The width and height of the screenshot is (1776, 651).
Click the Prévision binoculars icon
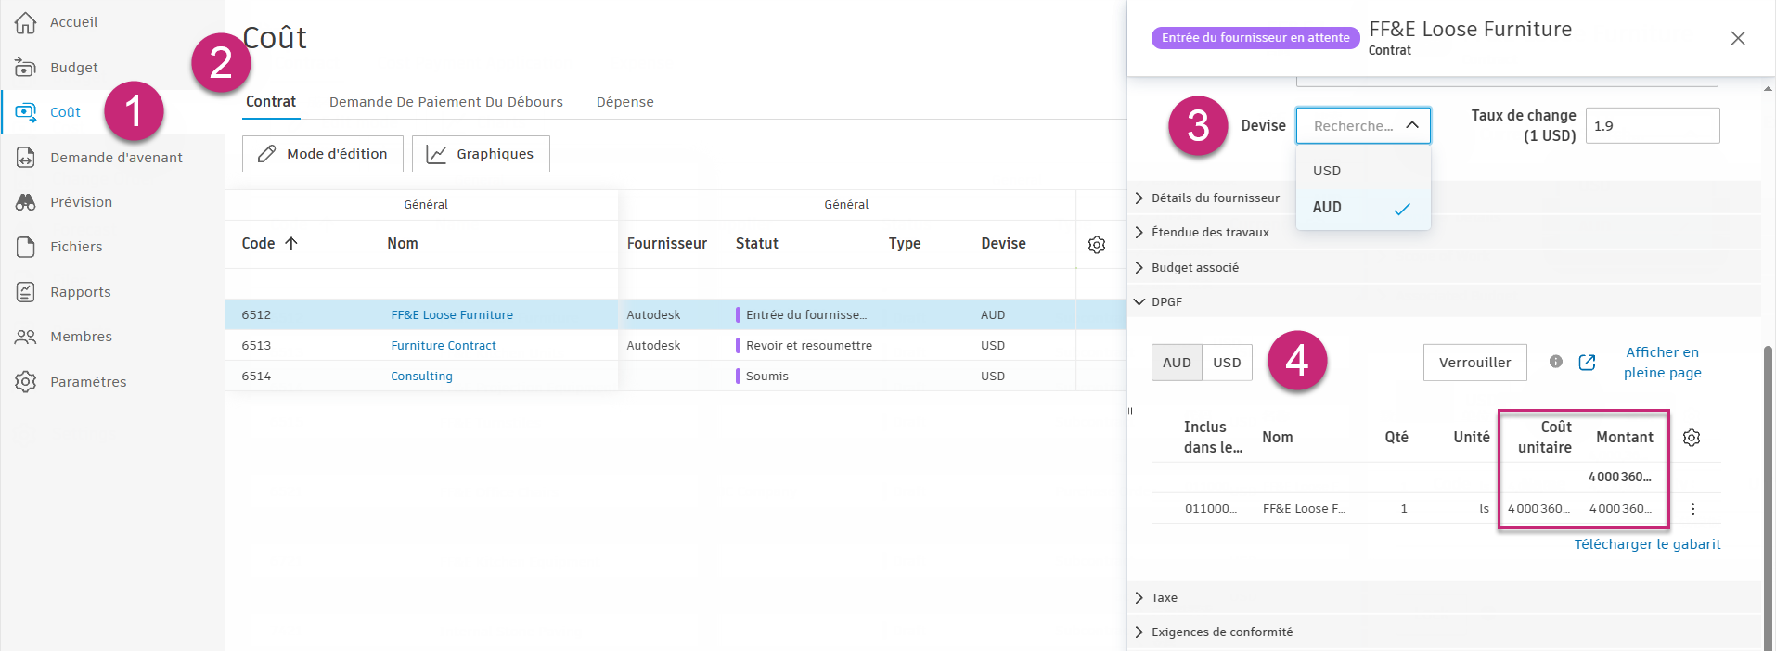26,202
